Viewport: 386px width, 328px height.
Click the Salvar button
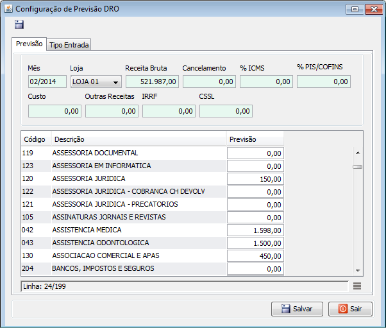tap(297, 309)
